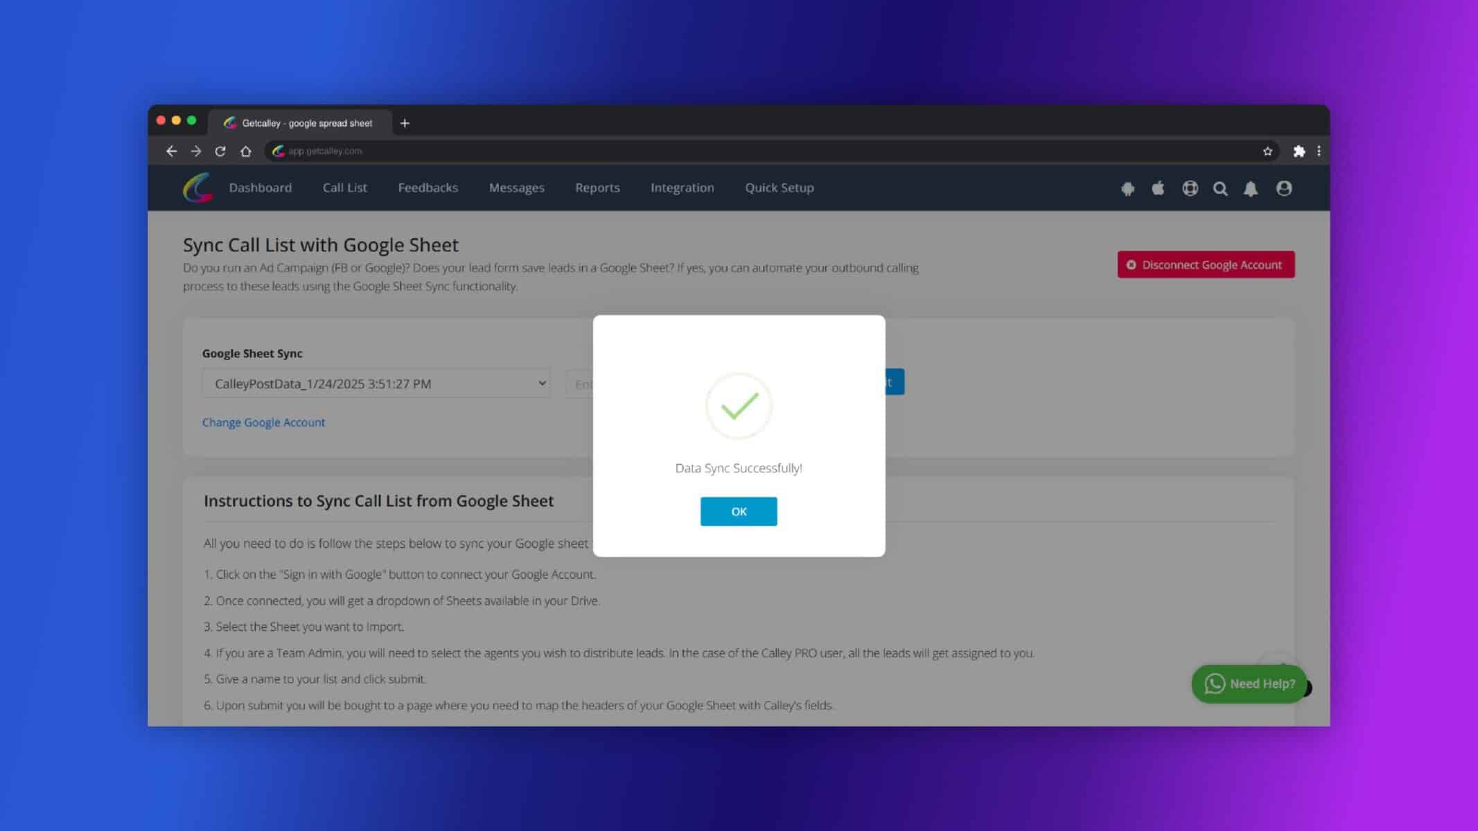Screen dimensions: 1478x831
Task: Click the browser extensions puzzle icon
Action: (x=1297, y=151)
